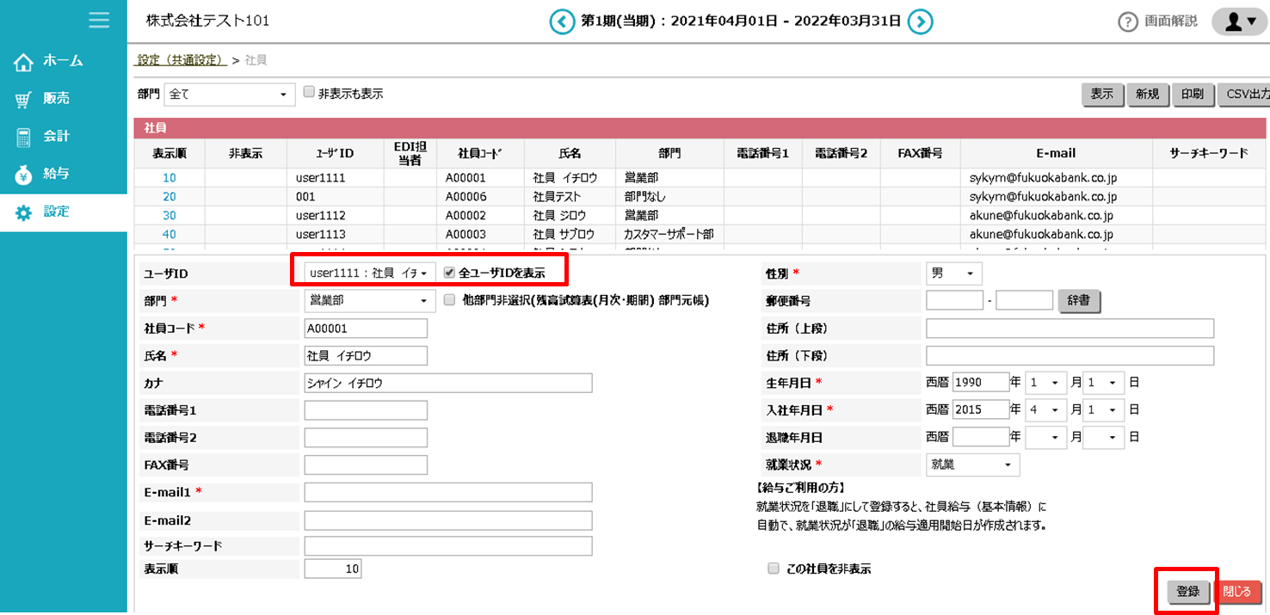This screenshot has width=1270, height=615.
Task: Open the user account menu icon
Action: pos(1239,22)
